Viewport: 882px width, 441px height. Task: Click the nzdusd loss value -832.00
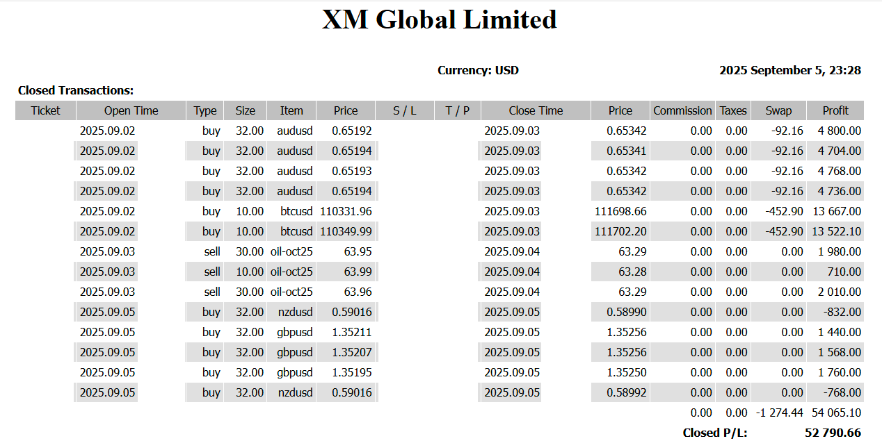coord(843,312)
